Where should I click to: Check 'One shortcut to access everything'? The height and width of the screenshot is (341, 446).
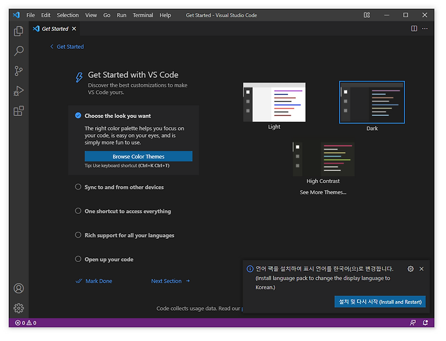tap(78, 211)
